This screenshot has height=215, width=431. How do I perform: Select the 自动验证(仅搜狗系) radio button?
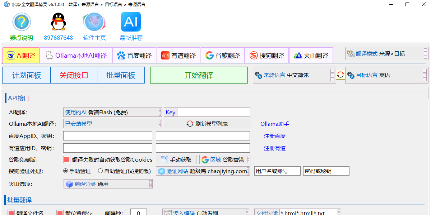tap(101, 171)
